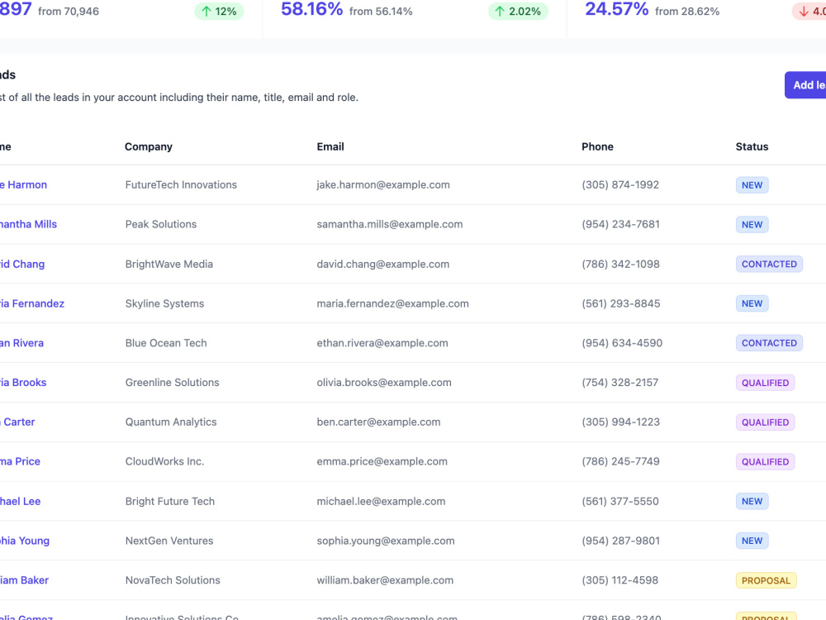Select william.baker@example.com email
826x620 pixels.
point(385,580)
